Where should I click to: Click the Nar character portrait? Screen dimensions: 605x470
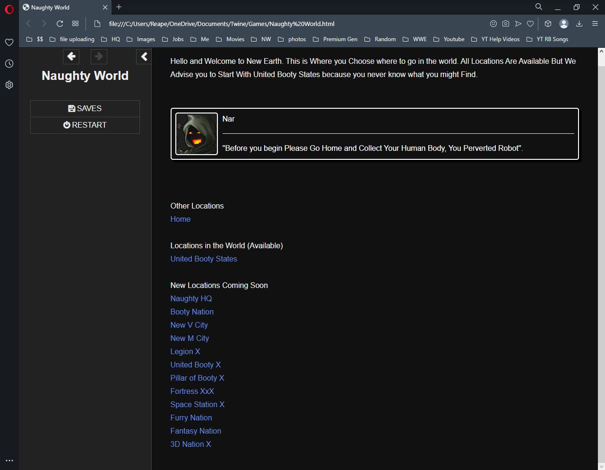[x=197, y=134]
